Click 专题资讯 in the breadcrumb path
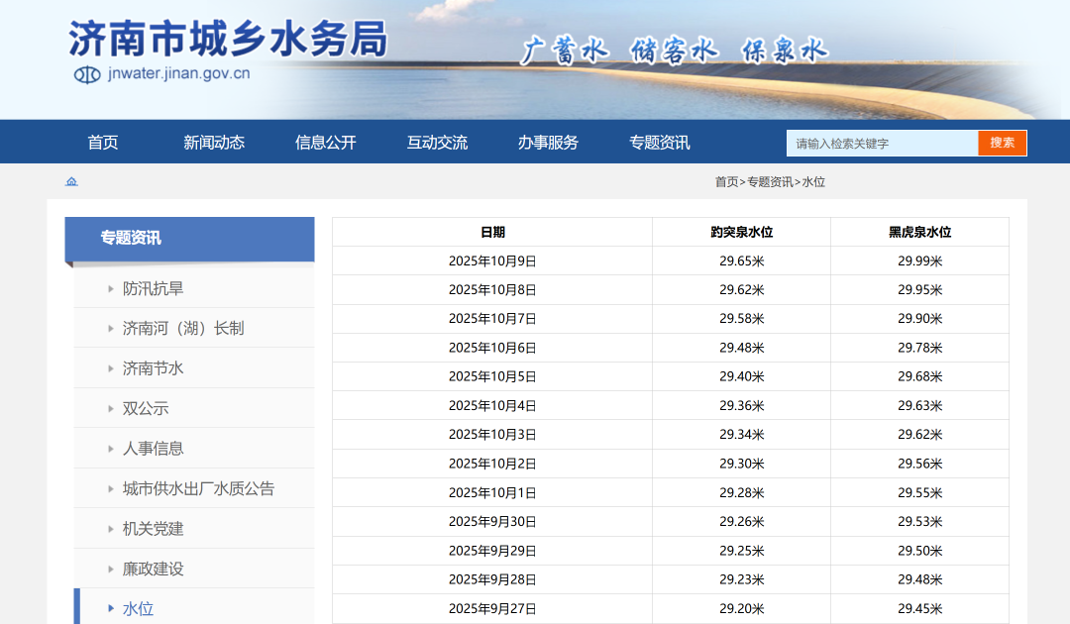This screenshot has height=624, width=1070. [x=770, y=182]
